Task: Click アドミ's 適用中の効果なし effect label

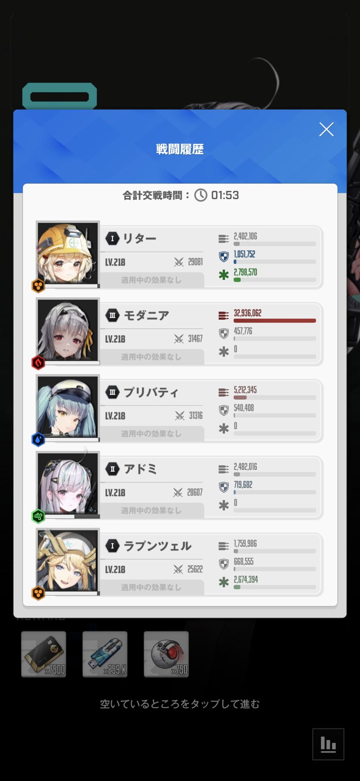Action: click(151, 510)
